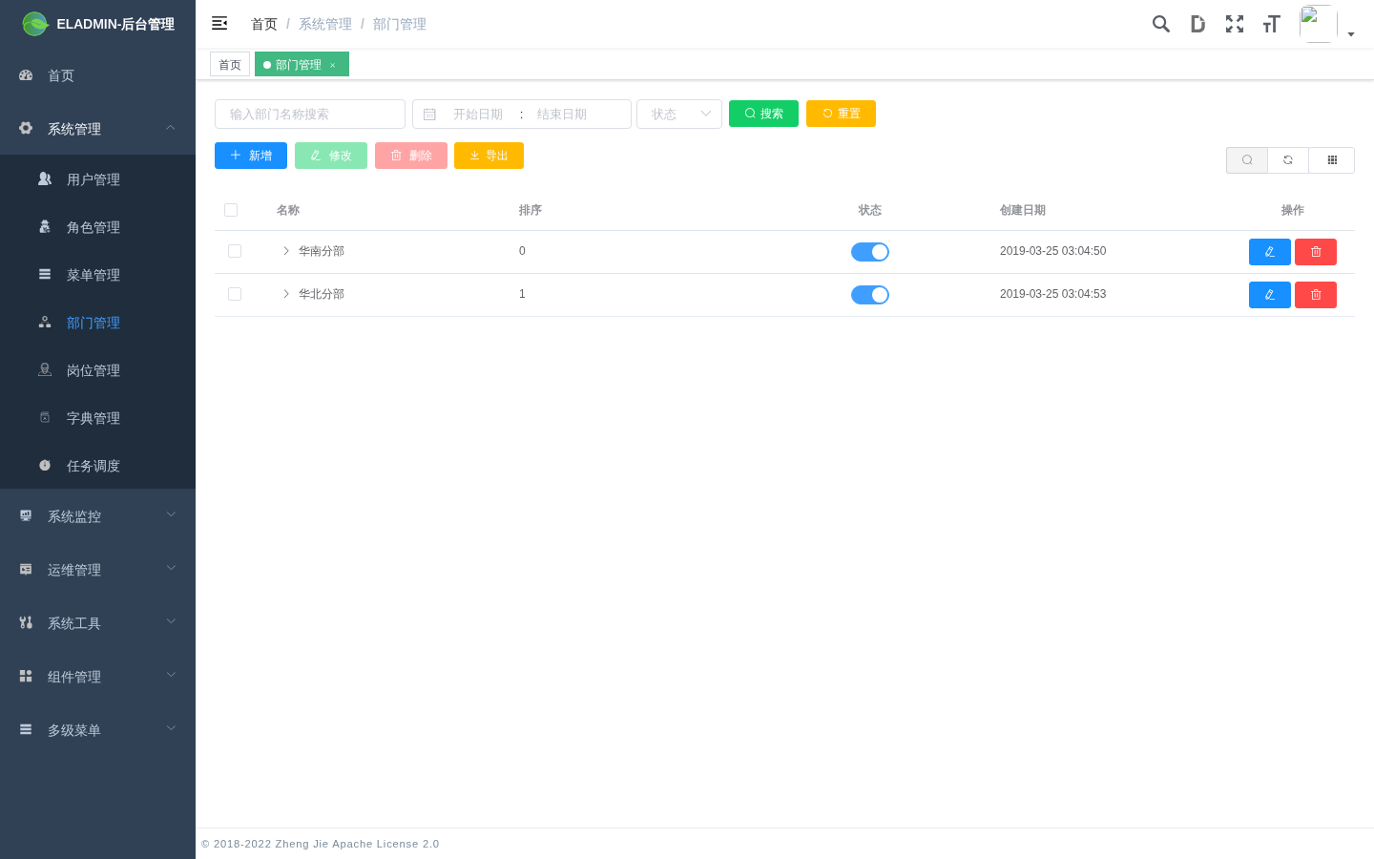Viewport: 1374px width, 859px height.
Task: Click the 开始日期 start date field
Action: coord(478,115)
